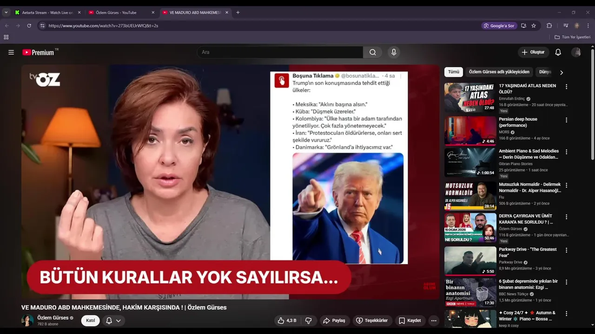This screenshot has height=334, width=595.
Task: Open Chrome three-dot menu
Action: [588, 26]
